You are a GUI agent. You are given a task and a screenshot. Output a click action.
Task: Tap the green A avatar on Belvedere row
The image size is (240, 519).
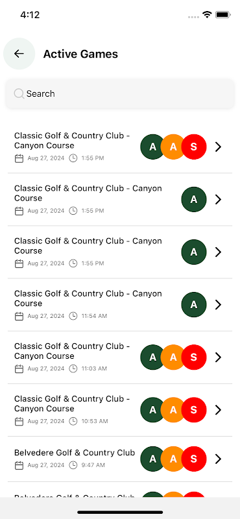pos(152,459)
